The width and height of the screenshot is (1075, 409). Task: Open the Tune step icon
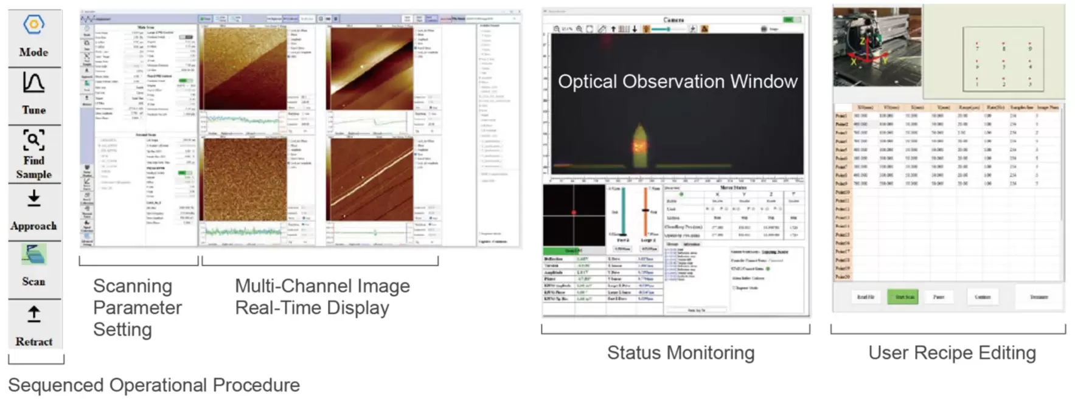click(33, 83)
